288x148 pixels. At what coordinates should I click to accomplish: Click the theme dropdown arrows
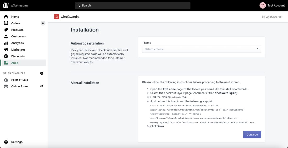[258, 49]
